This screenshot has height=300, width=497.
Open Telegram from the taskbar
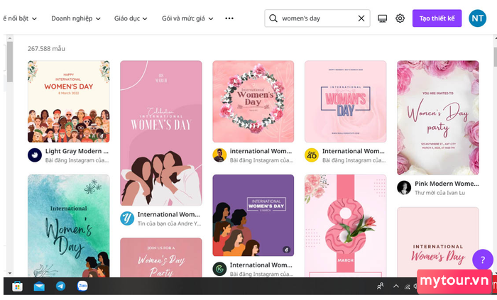[60, 286]
